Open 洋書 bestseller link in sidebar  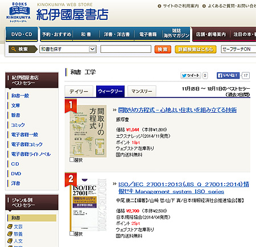(15, 183)
